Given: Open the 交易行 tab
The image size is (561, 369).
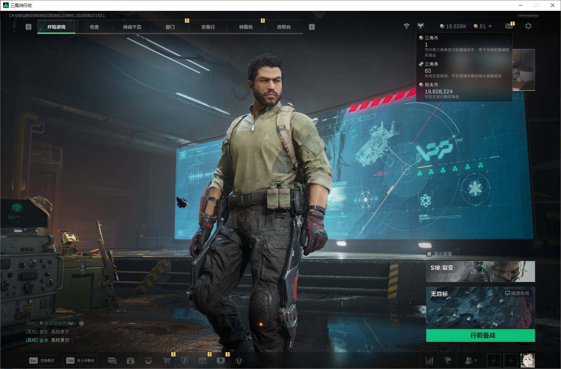Looking at the screenshot, I should (208, 27).
